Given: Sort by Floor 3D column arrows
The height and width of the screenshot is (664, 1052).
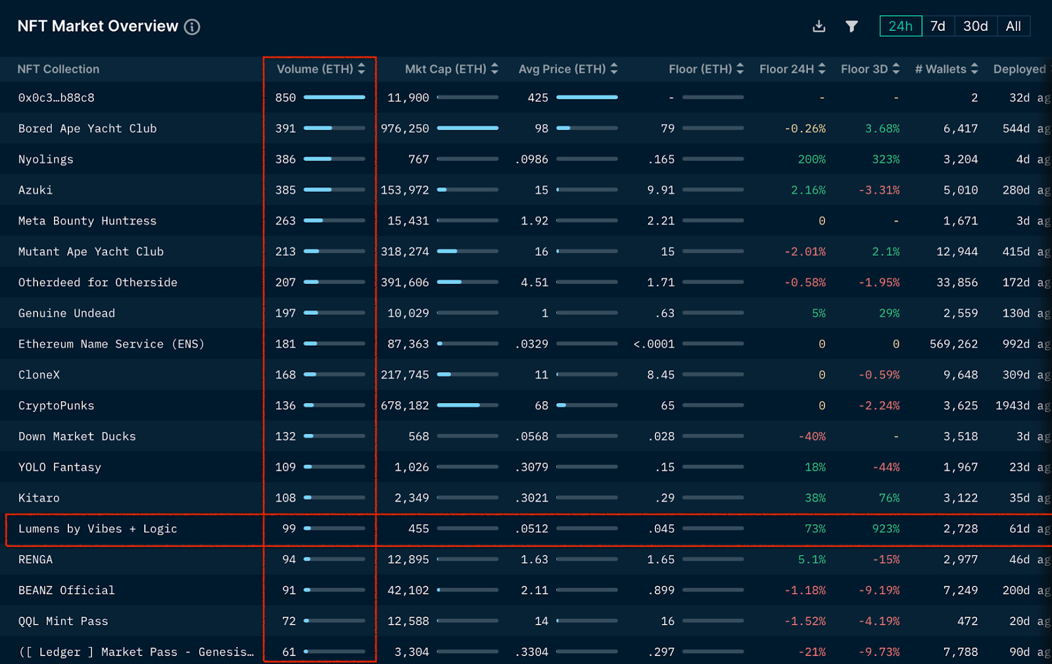Looking at the screenshot, I should point(896,69).
